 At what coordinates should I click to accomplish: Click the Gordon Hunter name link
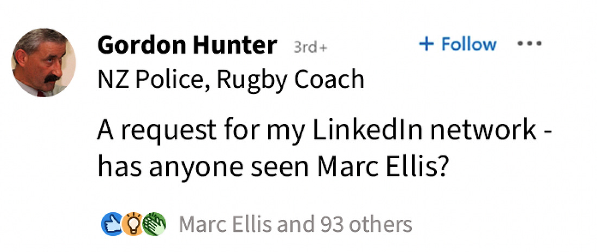click(x=187, y=46)
